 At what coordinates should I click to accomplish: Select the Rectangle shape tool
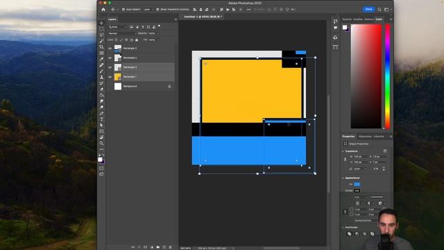(x=102, y=131)
